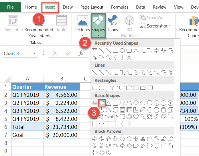The image size is (199, 156).
Task: Click the File button
Action: coord(10,7)
